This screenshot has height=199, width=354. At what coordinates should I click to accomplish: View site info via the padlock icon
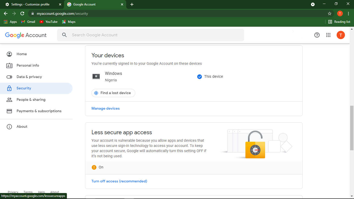pos(32,13)
